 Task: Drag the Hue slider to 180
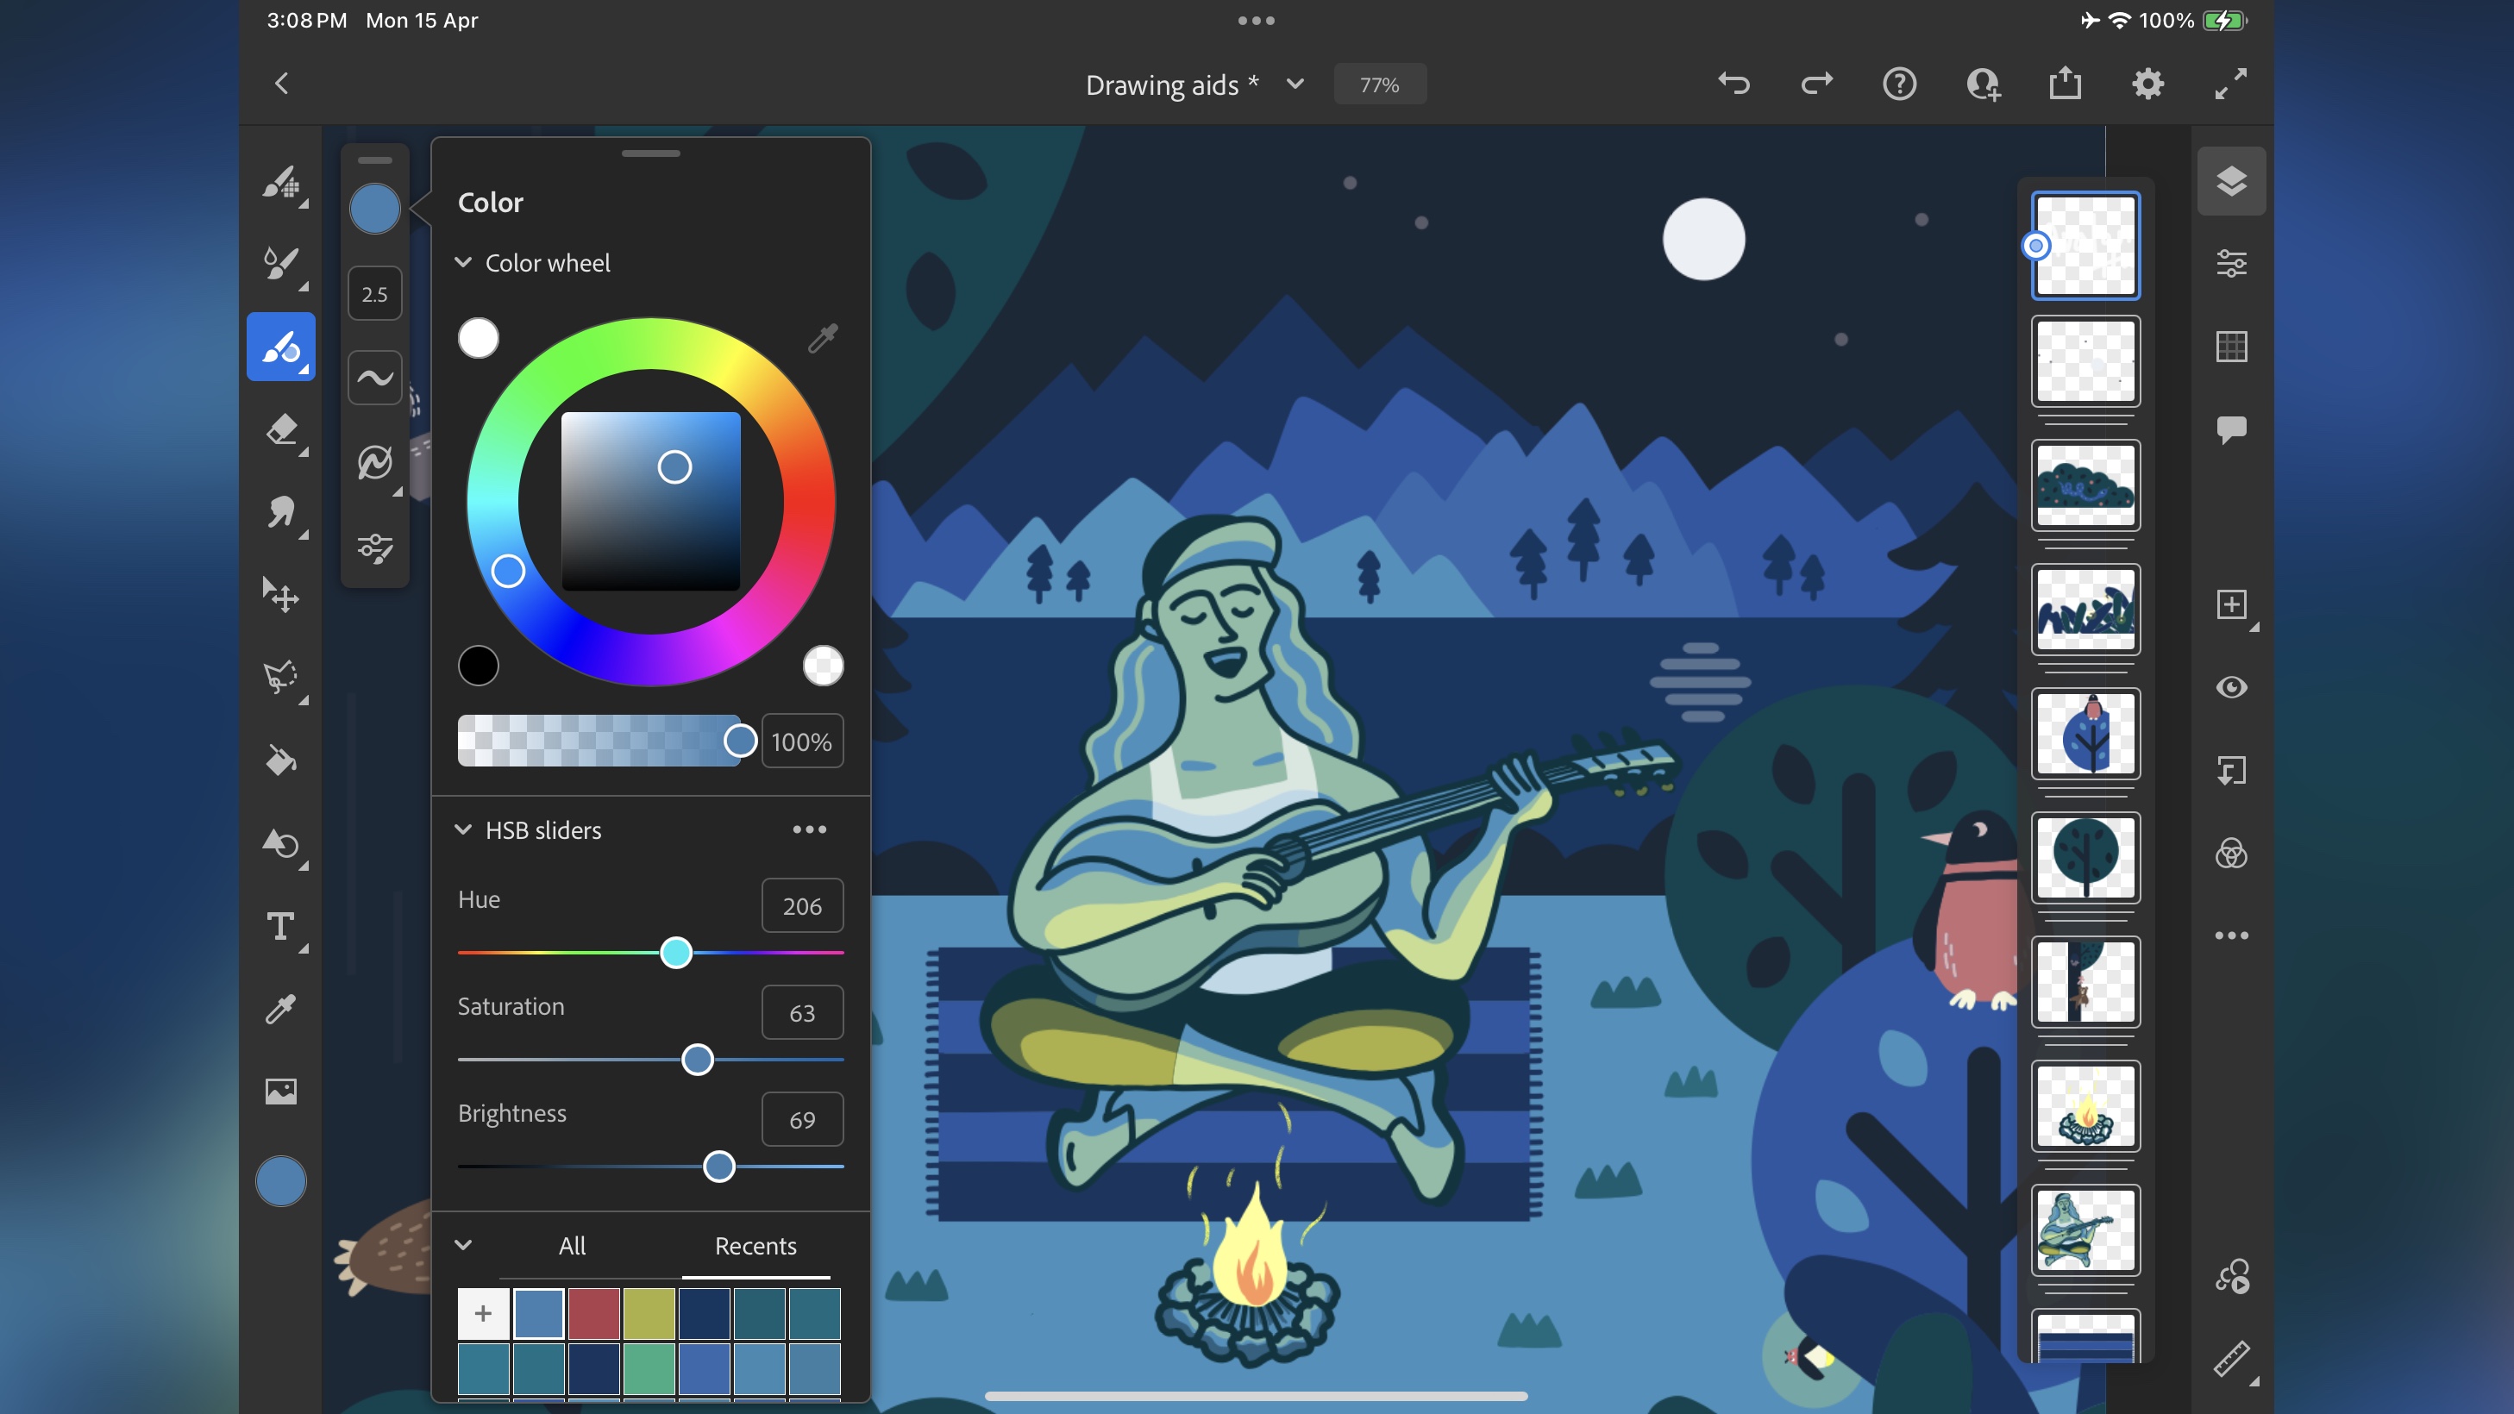pyautogui.click(x=649, y=953)
